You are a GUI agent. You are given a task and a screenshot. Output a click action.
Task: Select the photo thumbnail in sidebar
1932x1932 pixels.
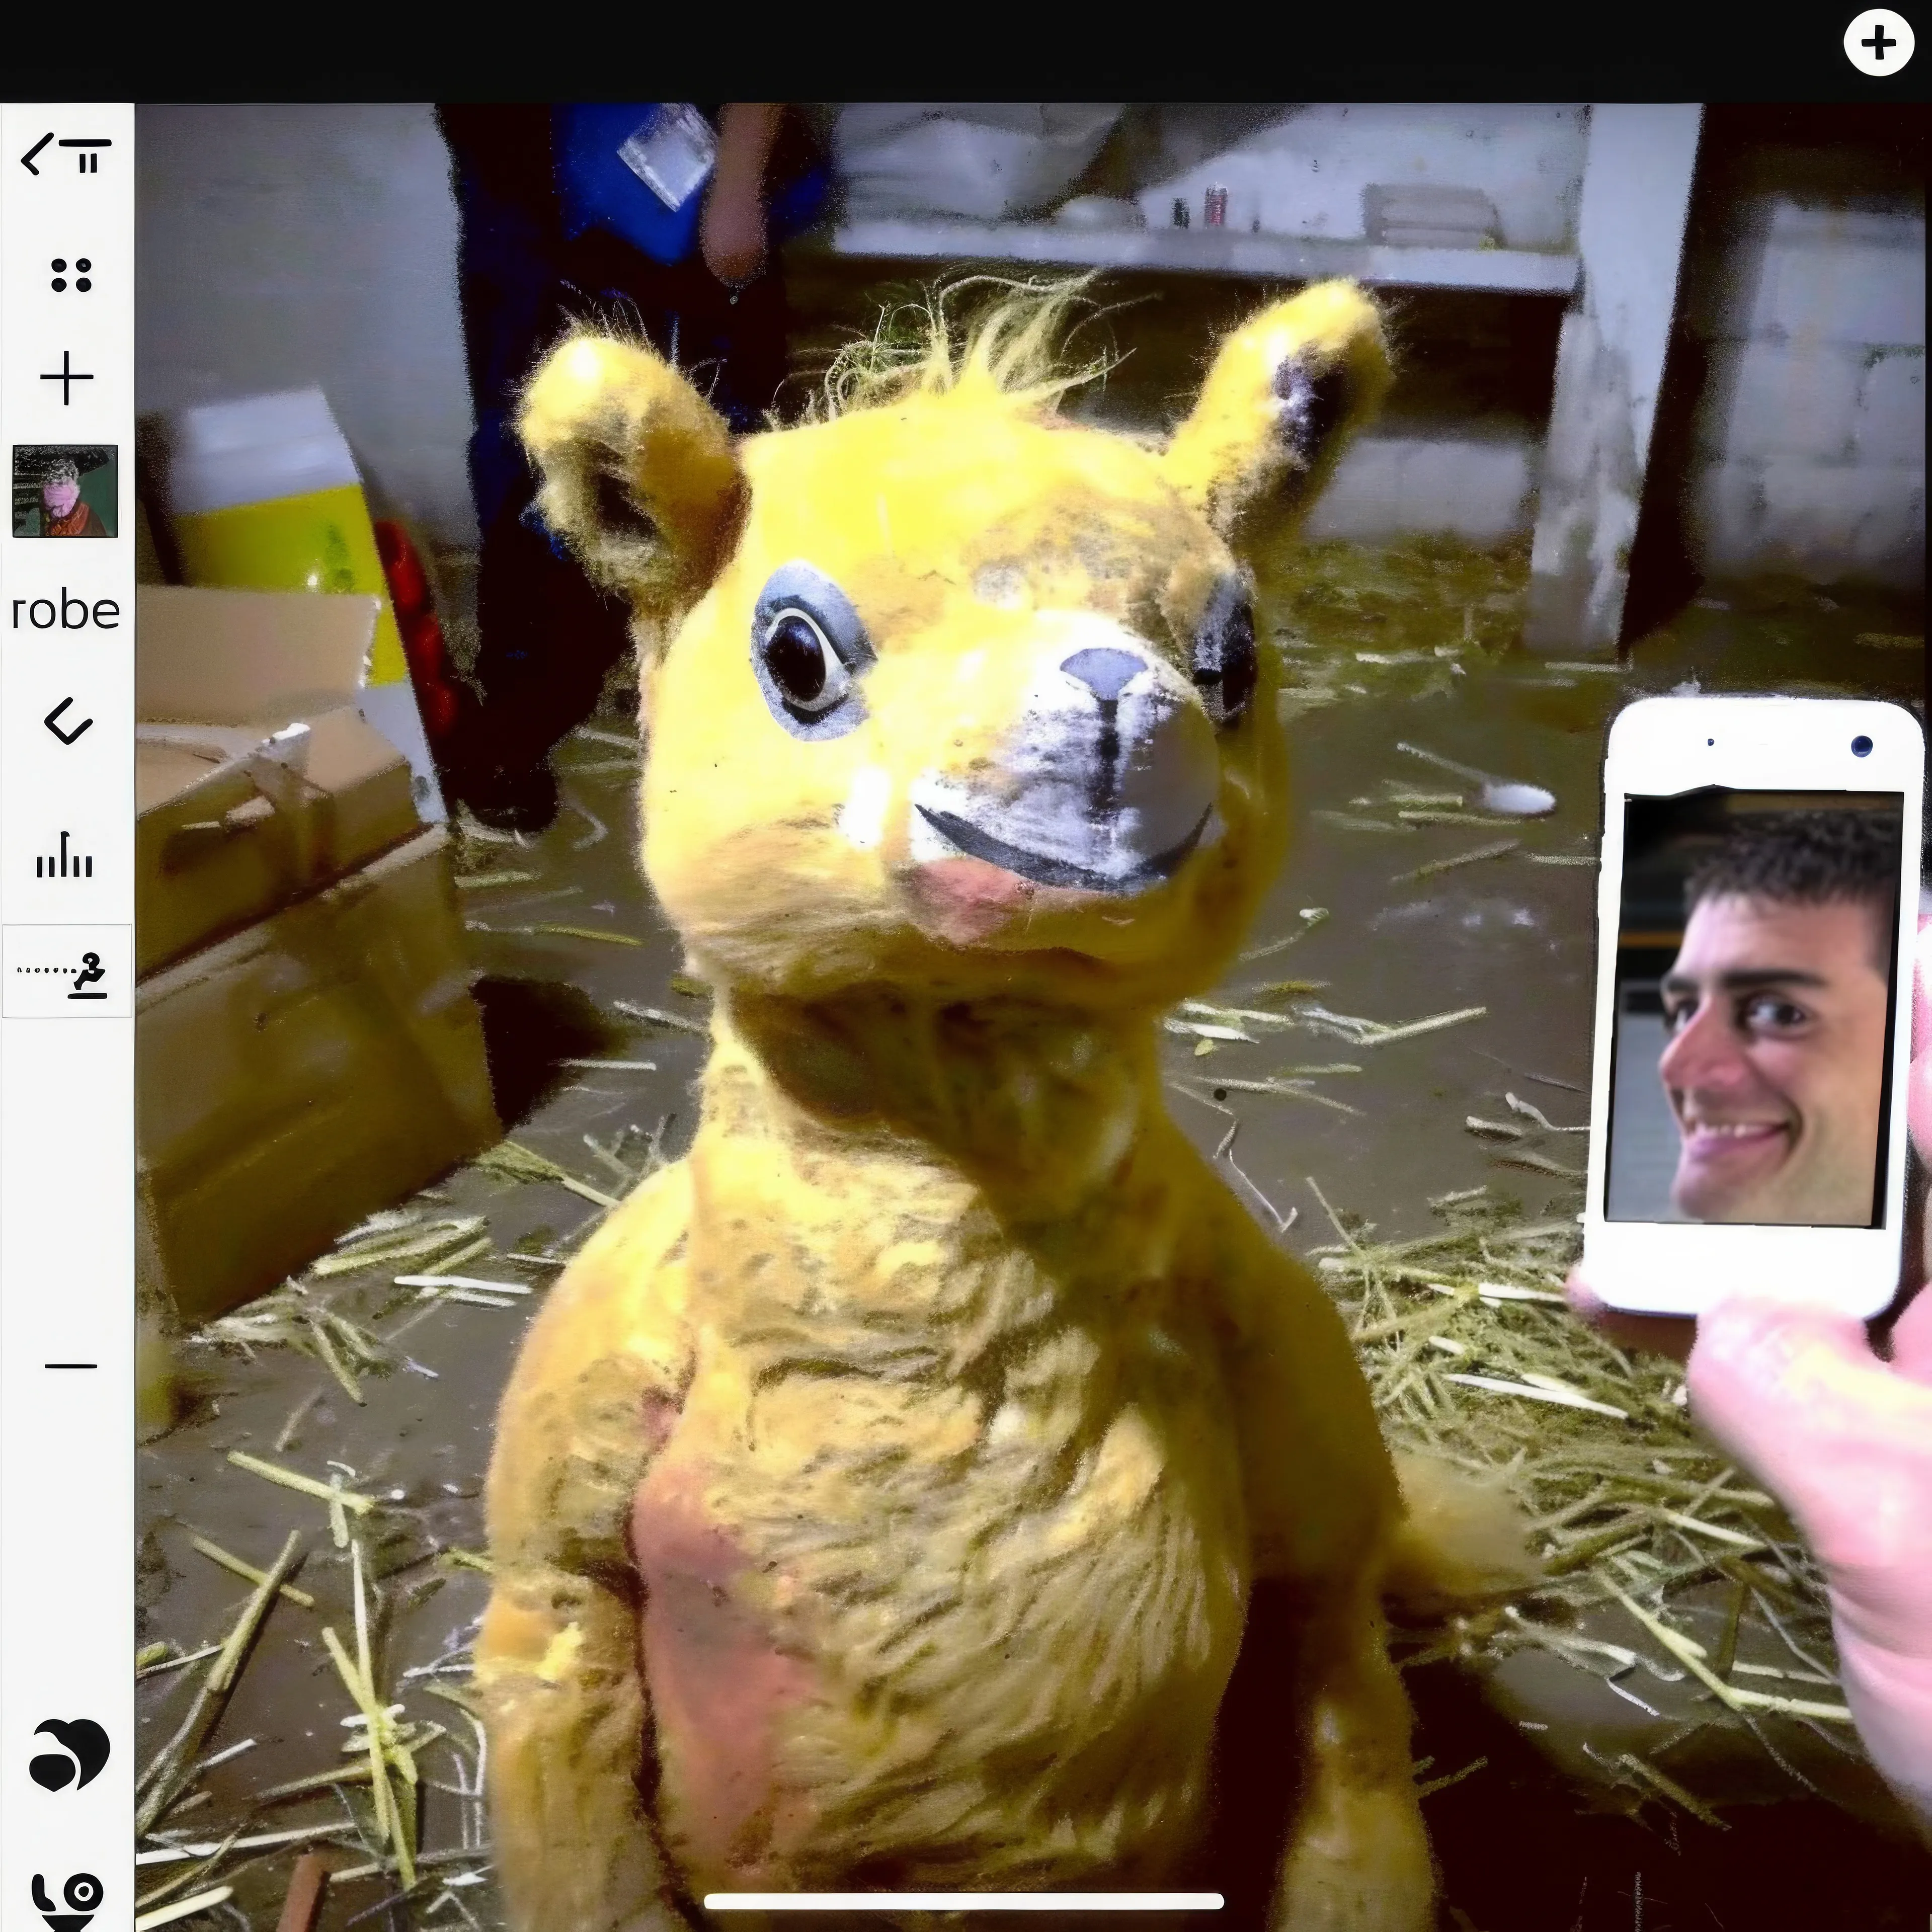tap(65, 491)
